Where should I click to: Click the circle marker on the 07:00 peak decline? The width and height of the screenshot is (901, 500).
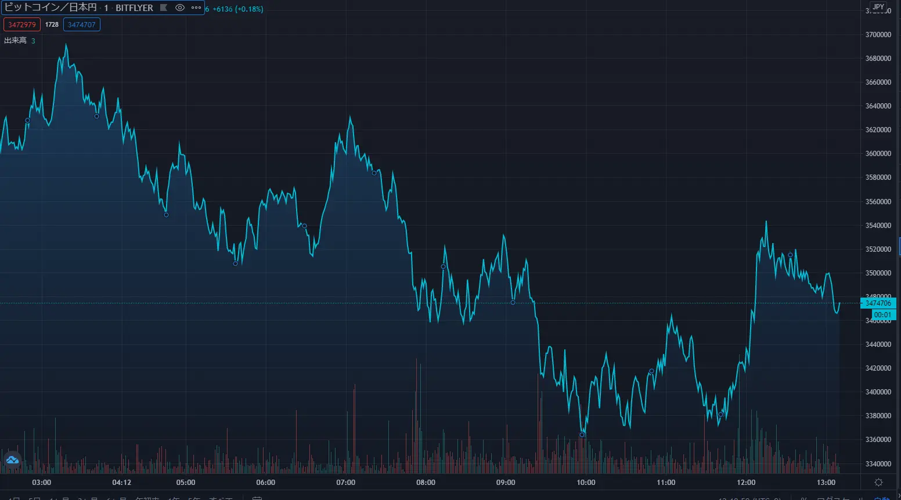point(374,173)
